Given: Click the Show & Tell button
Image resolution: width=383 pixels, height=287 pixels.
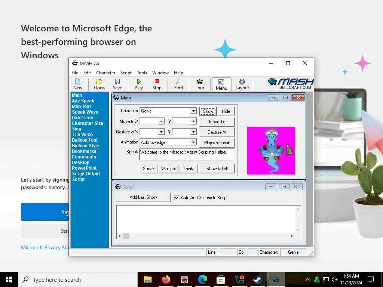Looking at the screenshot, I should [217, 169].
